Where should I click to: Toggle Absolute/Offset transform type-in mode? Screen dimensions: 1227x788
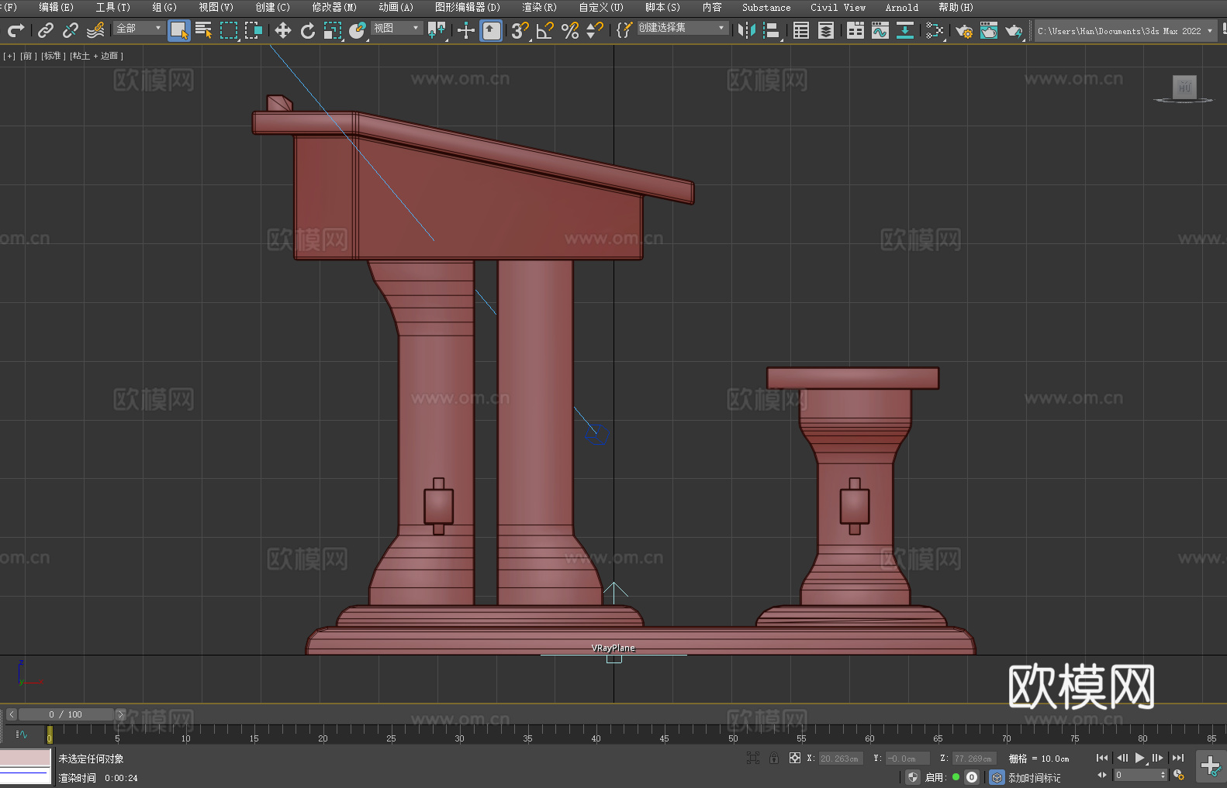tap(795, 758)
